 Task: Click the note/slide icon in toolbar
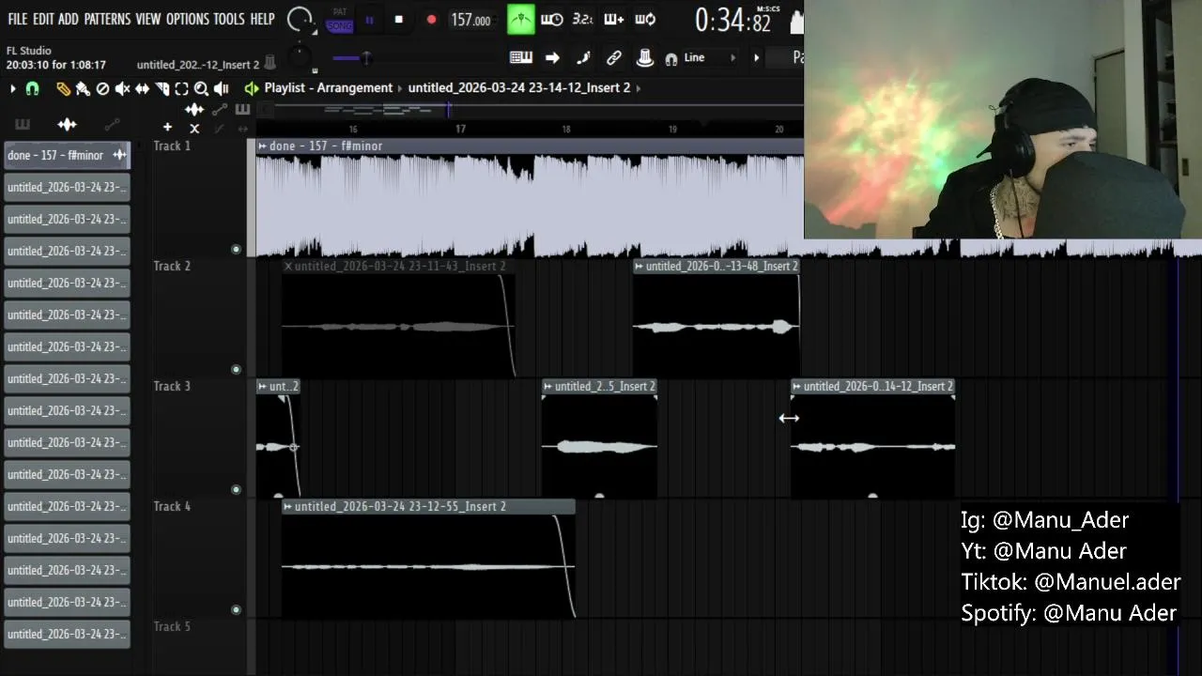(583, 58)
